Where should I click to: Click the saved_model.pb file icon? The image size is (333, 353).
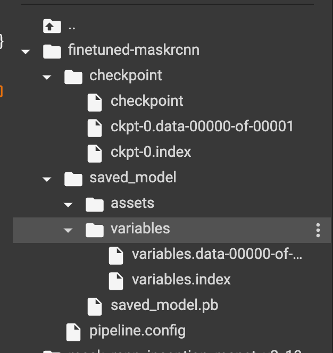coord(95,307)
